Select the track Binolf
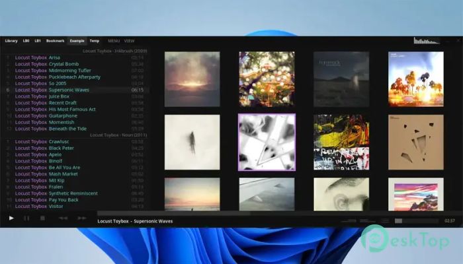 pyautogui.click(x=75, y=161)
